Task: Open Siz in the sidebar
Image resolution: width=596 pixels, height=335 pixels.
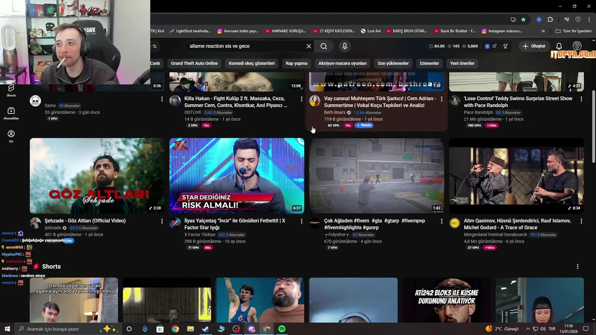Action: click(11, 136)
